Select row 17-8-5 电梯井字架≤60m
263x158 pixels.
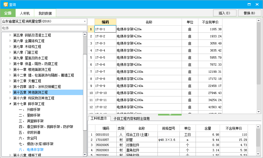155,57
